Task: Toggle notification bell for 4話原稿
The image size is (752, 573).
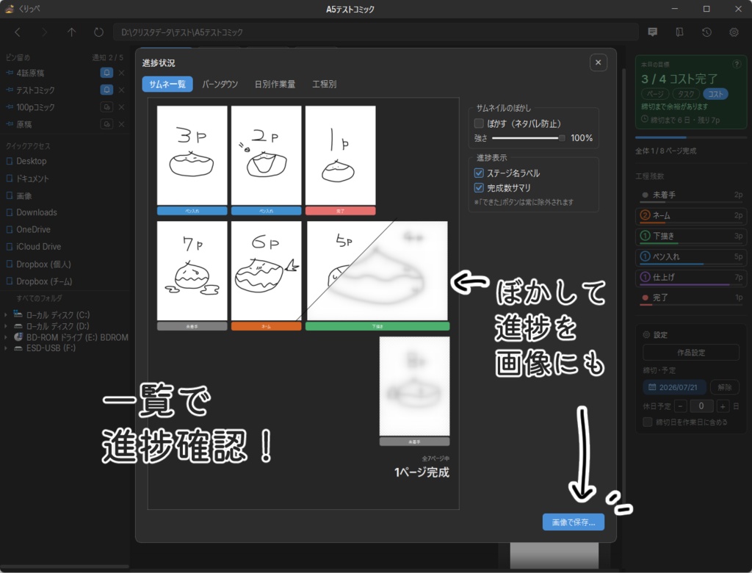Action: tap(106, 73)
